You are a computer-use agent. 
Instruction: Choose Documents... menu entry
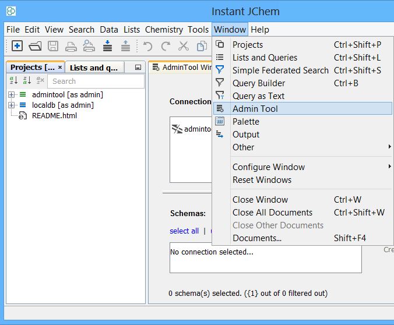303,238
